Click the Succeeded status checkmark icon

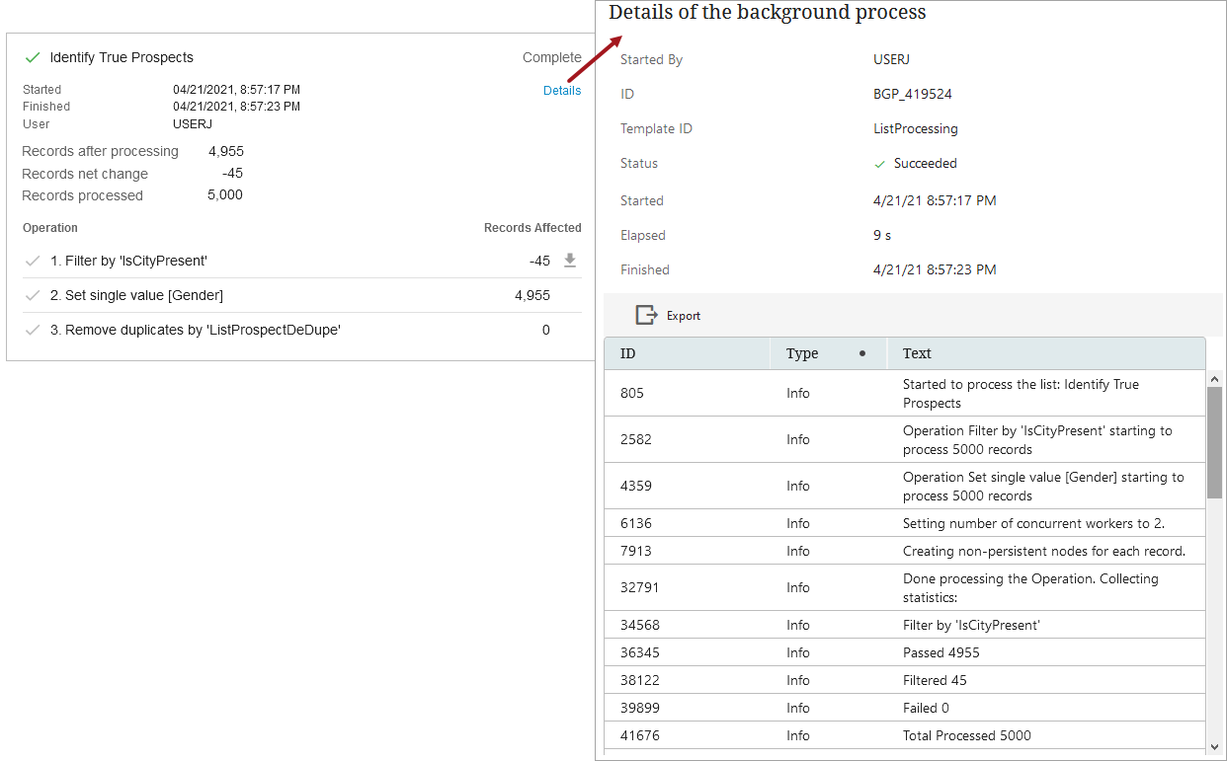(880, 164)
